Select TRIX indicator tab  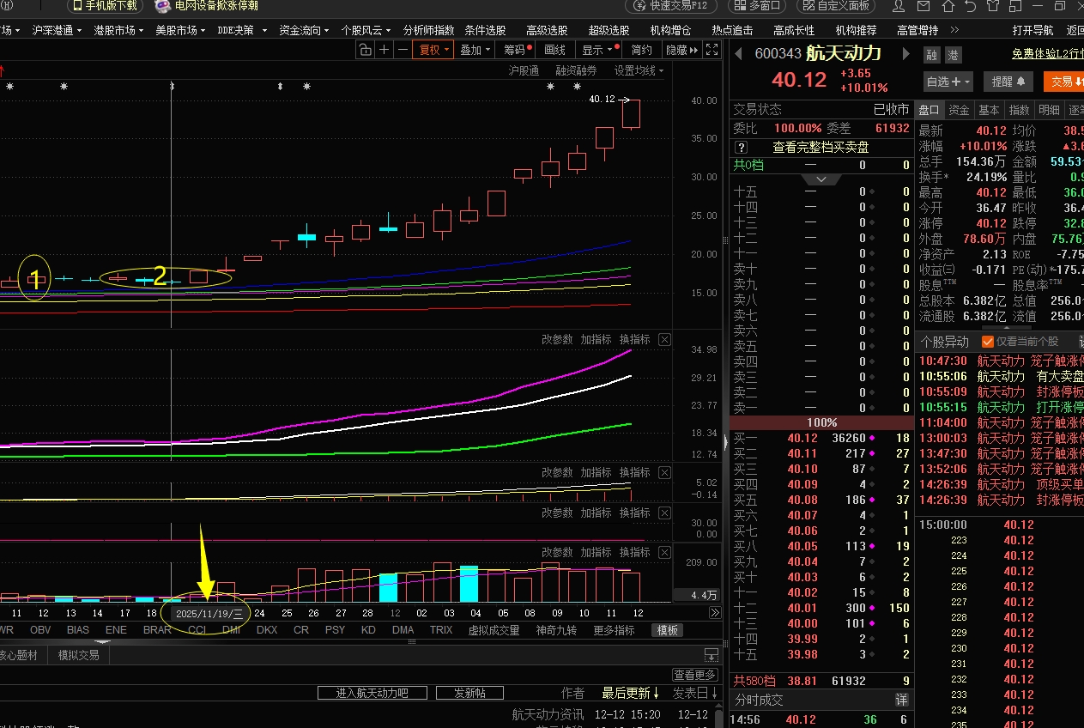pyautogui.click(x=441, y=630)
